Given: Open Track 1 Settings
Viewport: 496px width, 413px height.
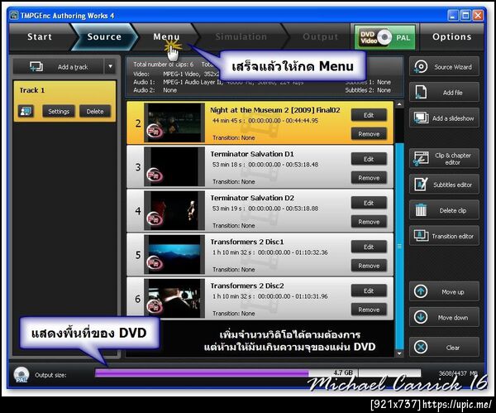Looking at the screenshot, I should (x=59, y=112).
